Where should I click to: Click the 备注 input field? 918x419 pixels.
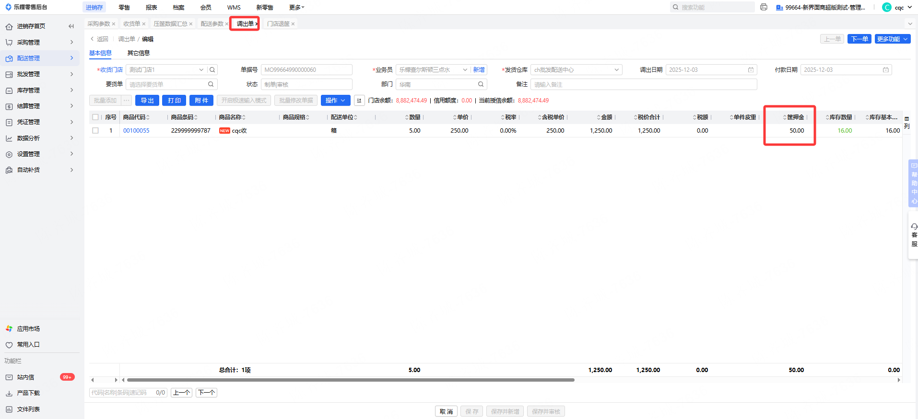pos(644,84)
